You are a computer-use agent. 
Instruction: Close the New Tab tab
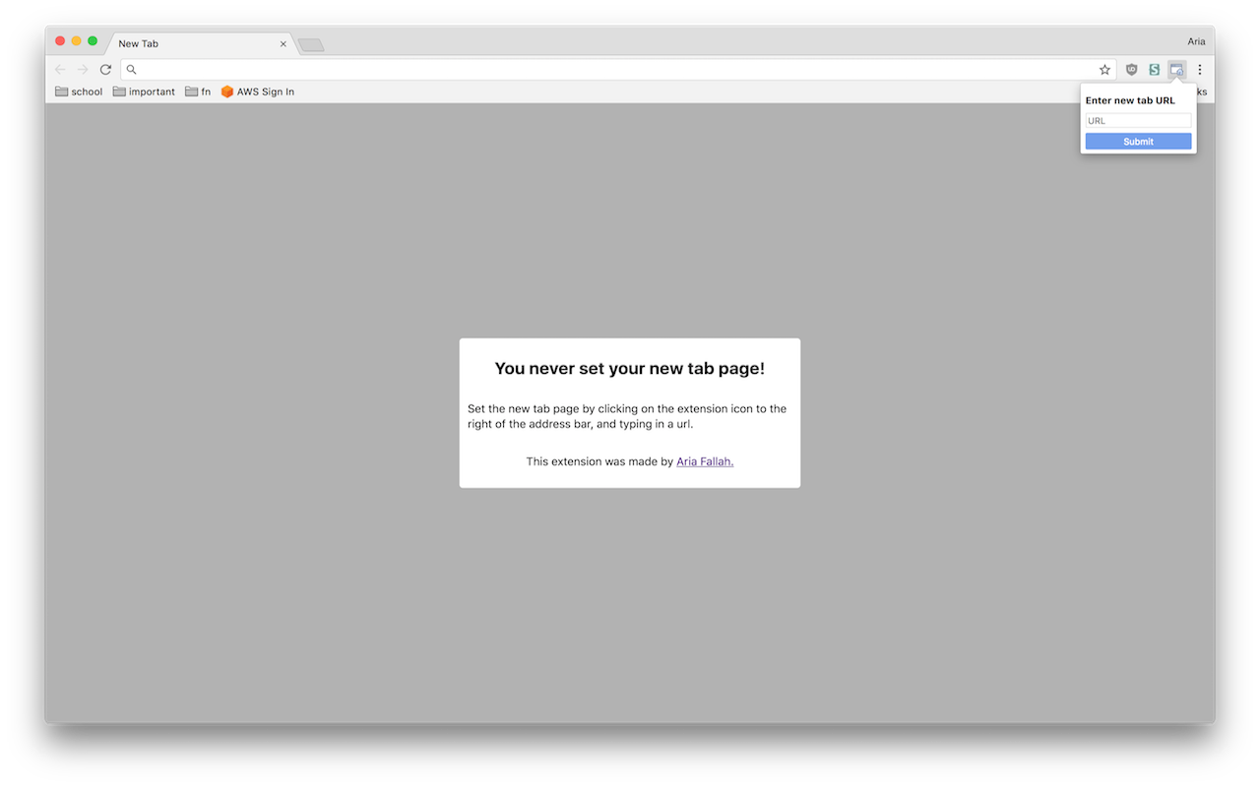click(x=283, y=43)
